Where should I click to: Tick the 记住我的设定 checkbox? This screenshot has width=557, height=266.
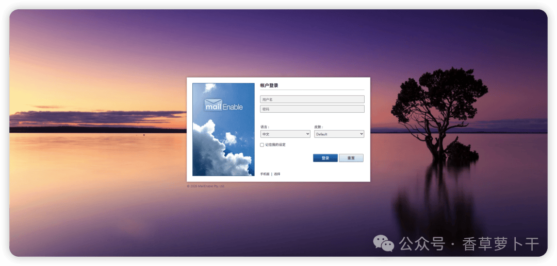pos(262,145)
